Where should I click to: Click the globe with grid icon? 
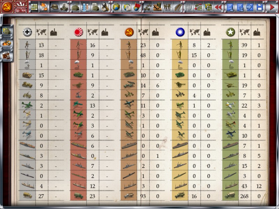click(x=209, y=7)
